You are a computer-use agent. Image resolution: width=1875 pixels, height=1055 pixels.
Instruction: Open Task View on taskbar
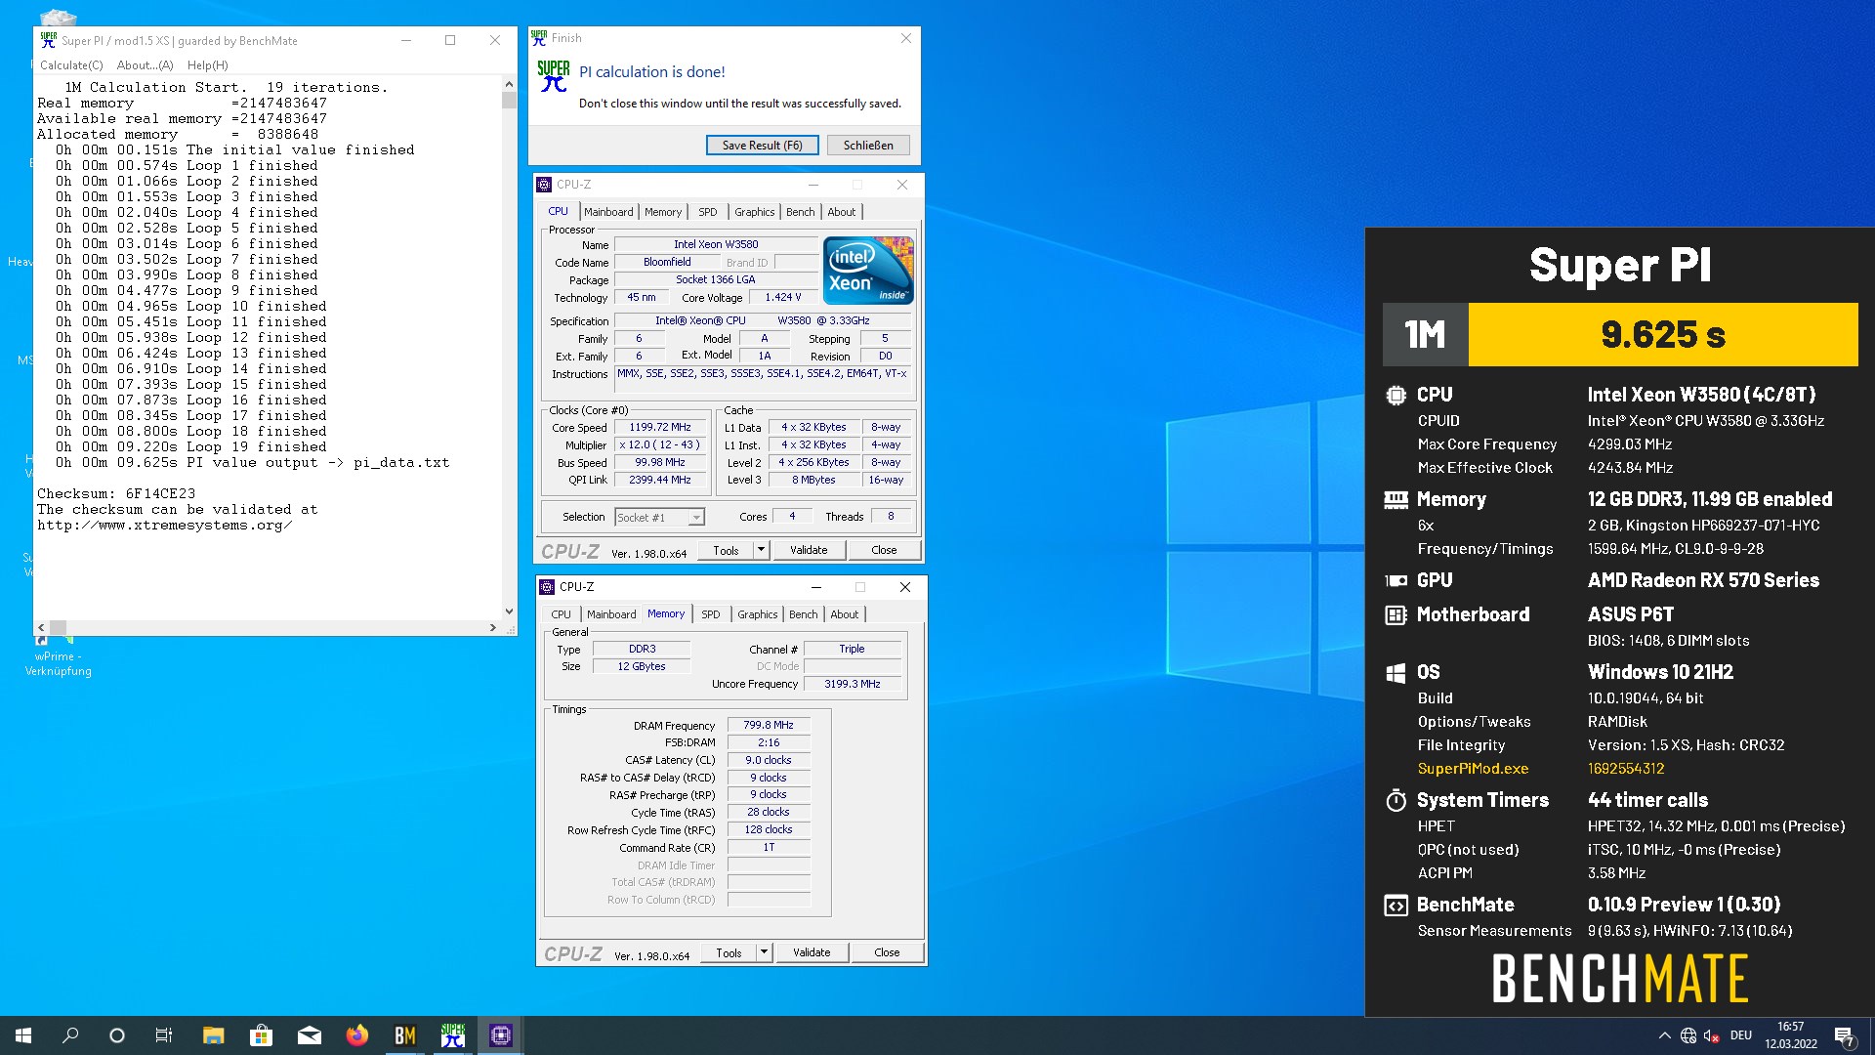coord(164,1035)
